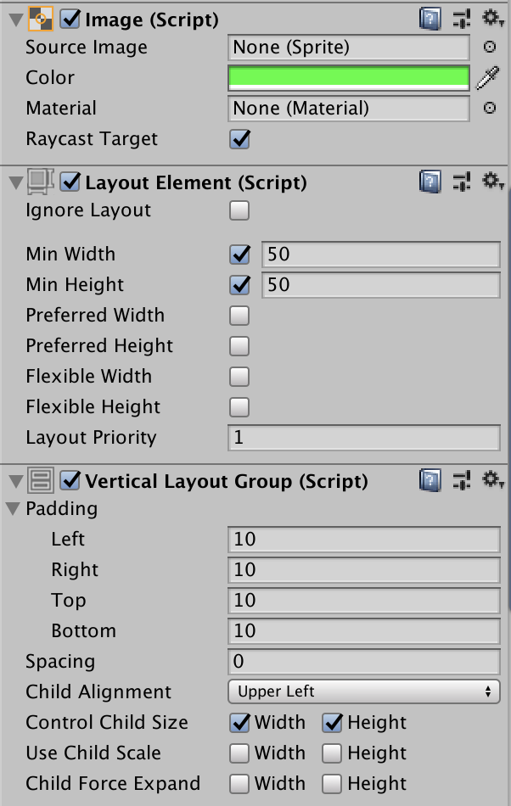The width and height of the screenshot is (511, 806).
Task: Toggle Child Force Expand Height checkbox
Action: coord(332,784)
